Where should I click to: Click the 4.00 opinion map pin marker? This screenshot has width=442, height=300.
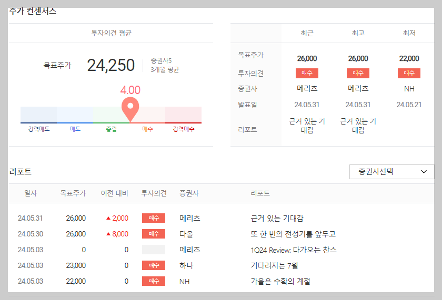point(130,109)
